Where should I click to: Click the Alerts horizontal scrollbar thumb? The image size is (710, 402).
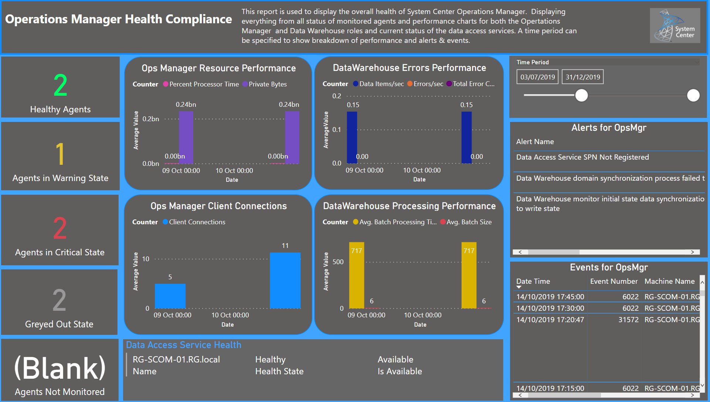click(x=554, y=252)
